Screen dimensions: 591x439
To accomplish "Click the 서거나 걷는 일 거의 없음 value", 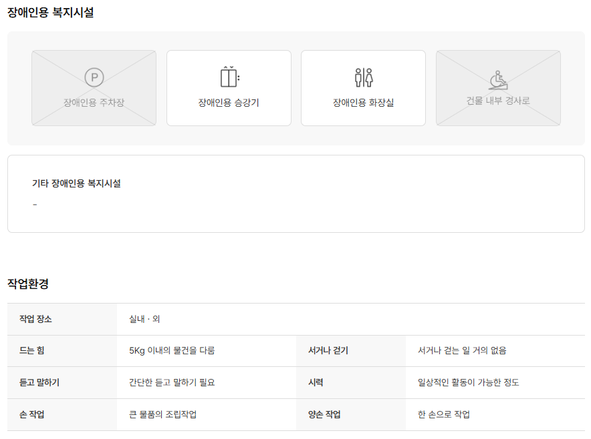I will [x=462, y=350].
